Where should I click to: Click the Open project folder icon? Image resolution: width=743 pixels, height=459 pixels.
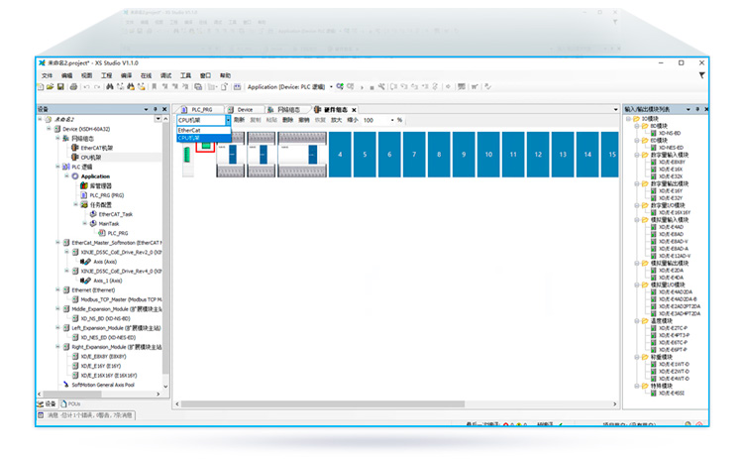[51, 87]
